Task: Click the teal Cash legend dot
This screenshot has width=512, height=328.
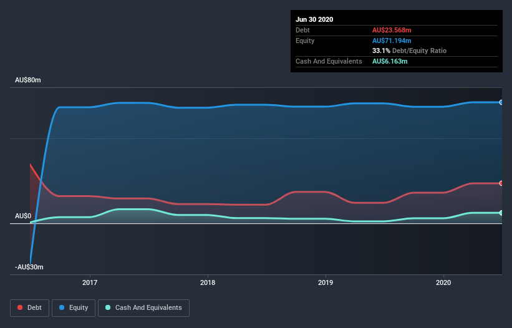Action: click(x=108, y=307)
